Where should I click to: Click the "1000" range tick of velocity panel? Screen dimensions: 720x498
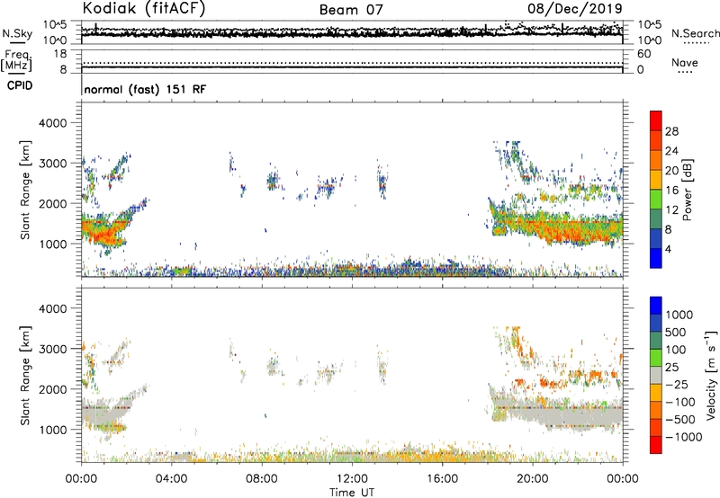[52, 430]
